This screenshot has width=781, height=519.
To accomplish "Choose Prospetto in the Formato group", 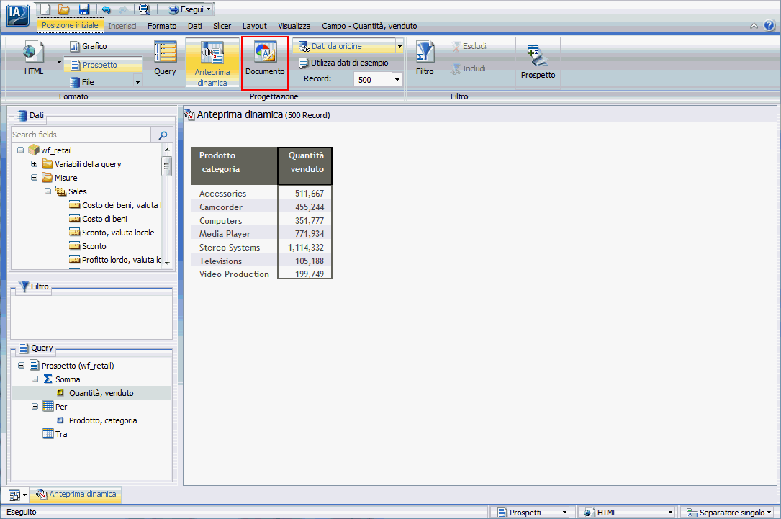I will [103, 65].
